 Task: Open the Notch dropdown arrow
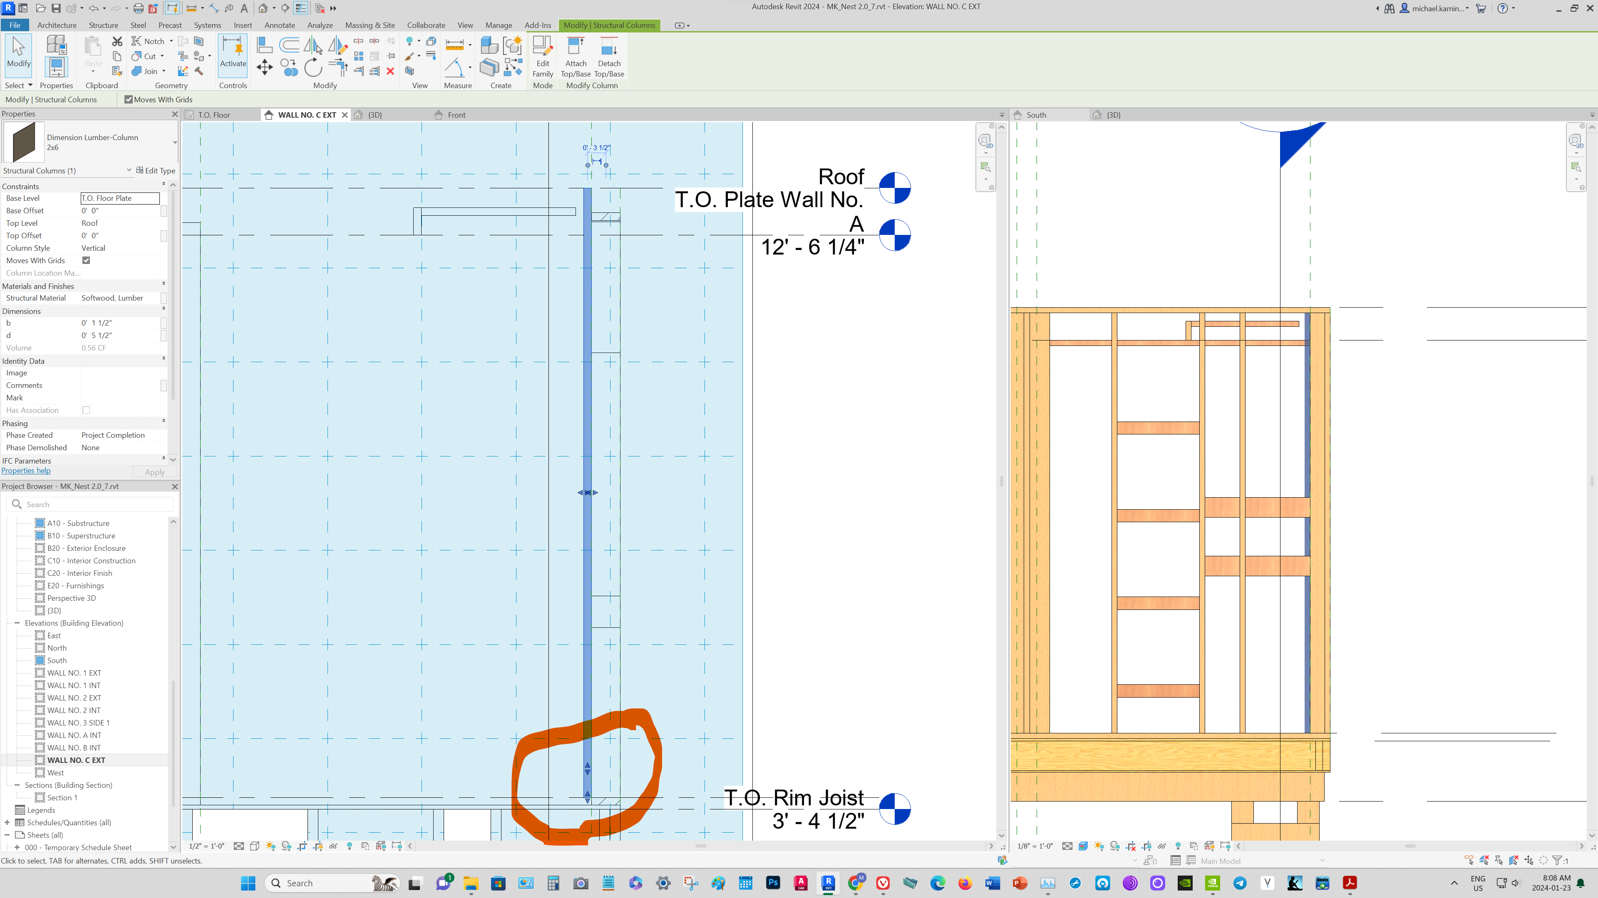(171, 41)
